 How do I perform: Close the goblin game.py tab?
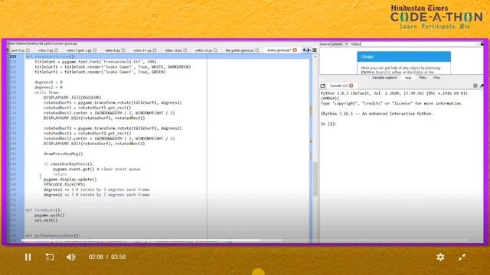pos(257,50)
